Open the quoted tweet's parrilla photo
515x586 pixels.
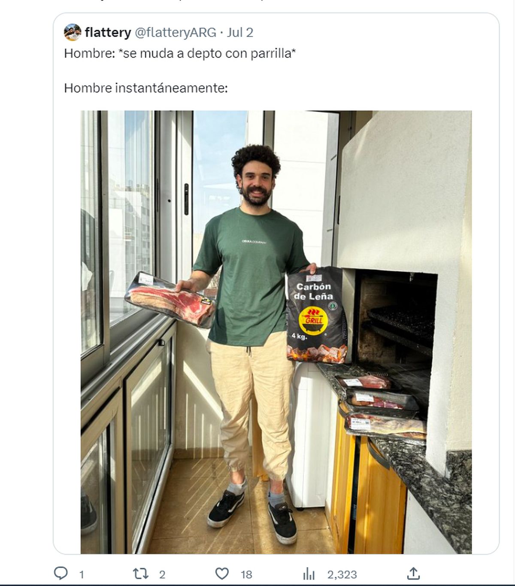click(x=276, y=332)
